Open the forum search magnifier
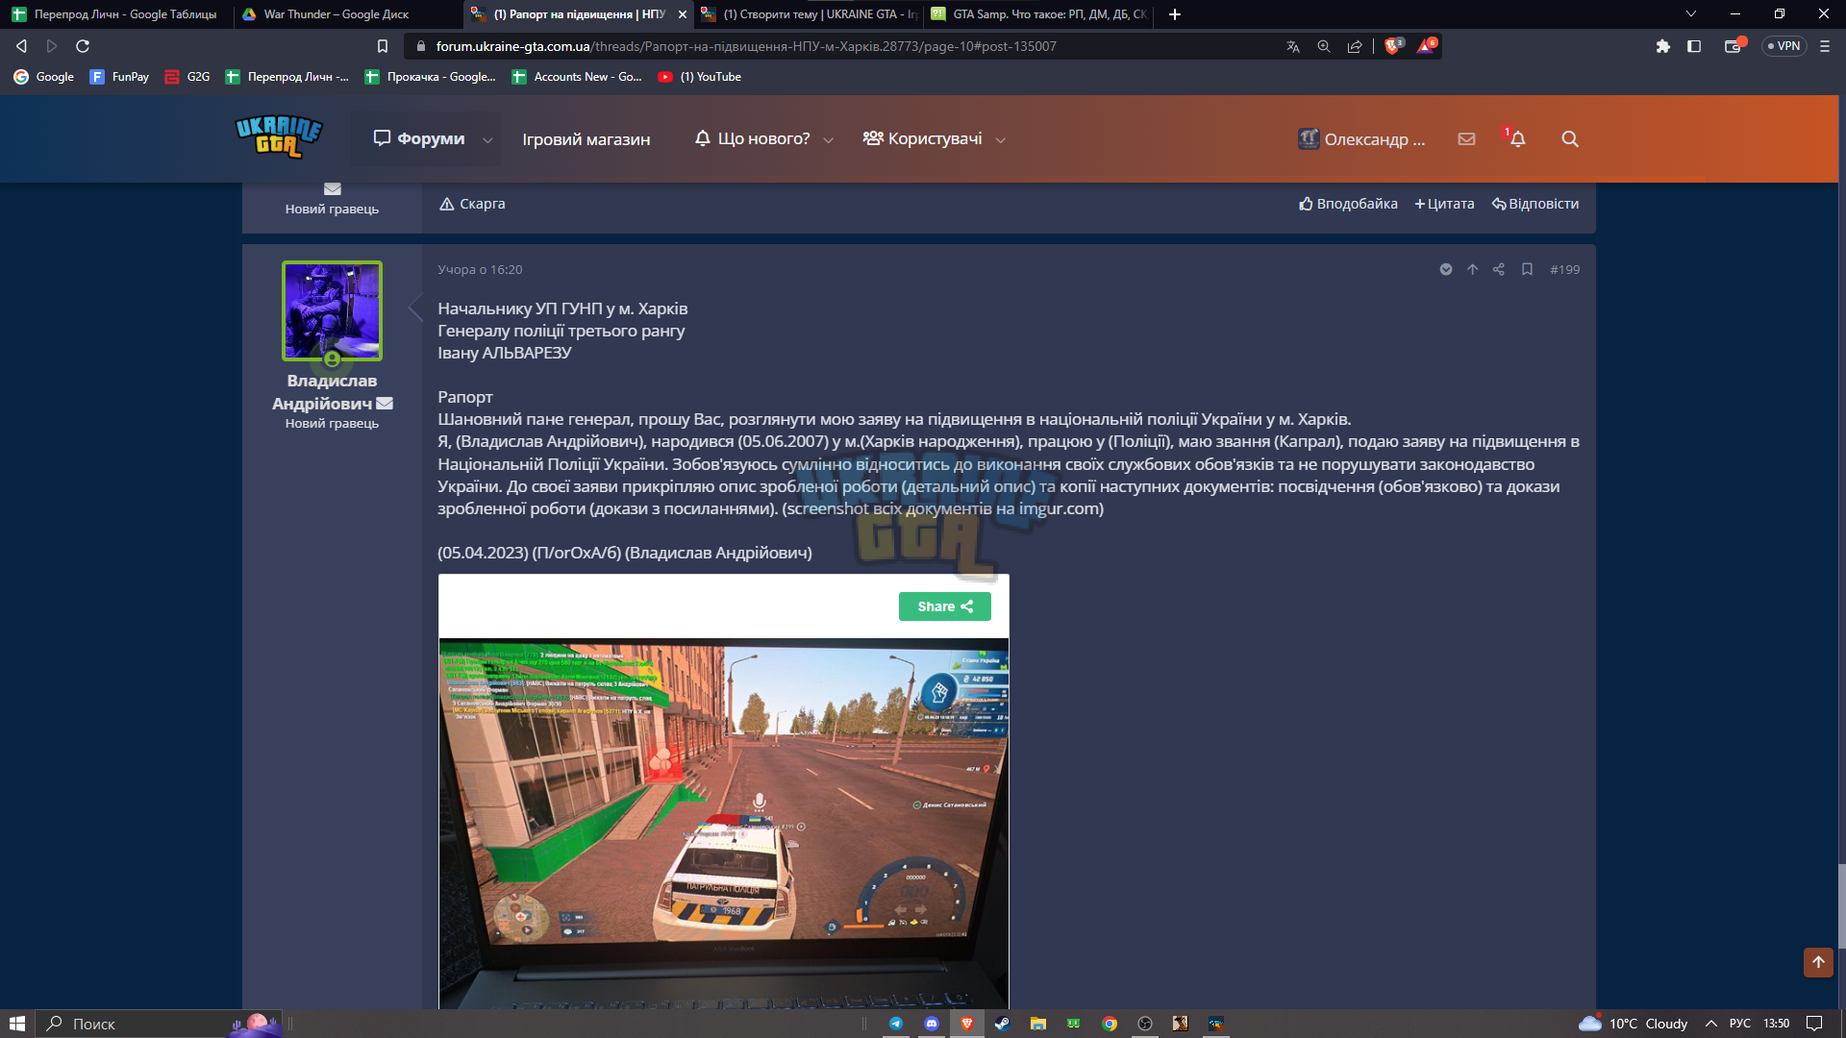The width and height of the screenshot is (1846, 1038). coord(1570,138)
